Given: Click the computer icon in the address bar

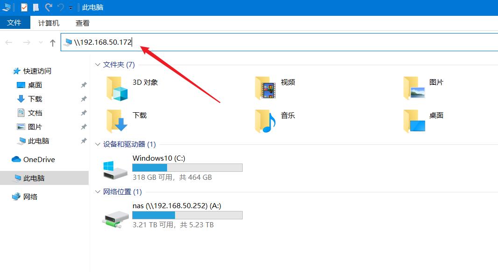Looking at the screenshot, I should (68, 42).
